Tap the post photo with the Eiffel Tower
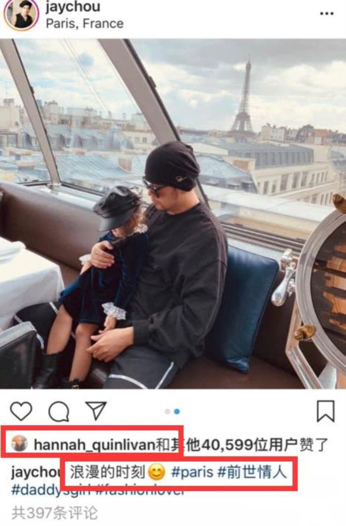 173,212
